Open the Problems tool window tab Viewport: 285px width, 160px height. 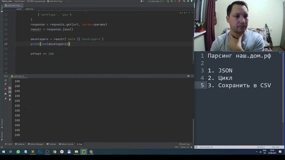[x=20, y=144]
